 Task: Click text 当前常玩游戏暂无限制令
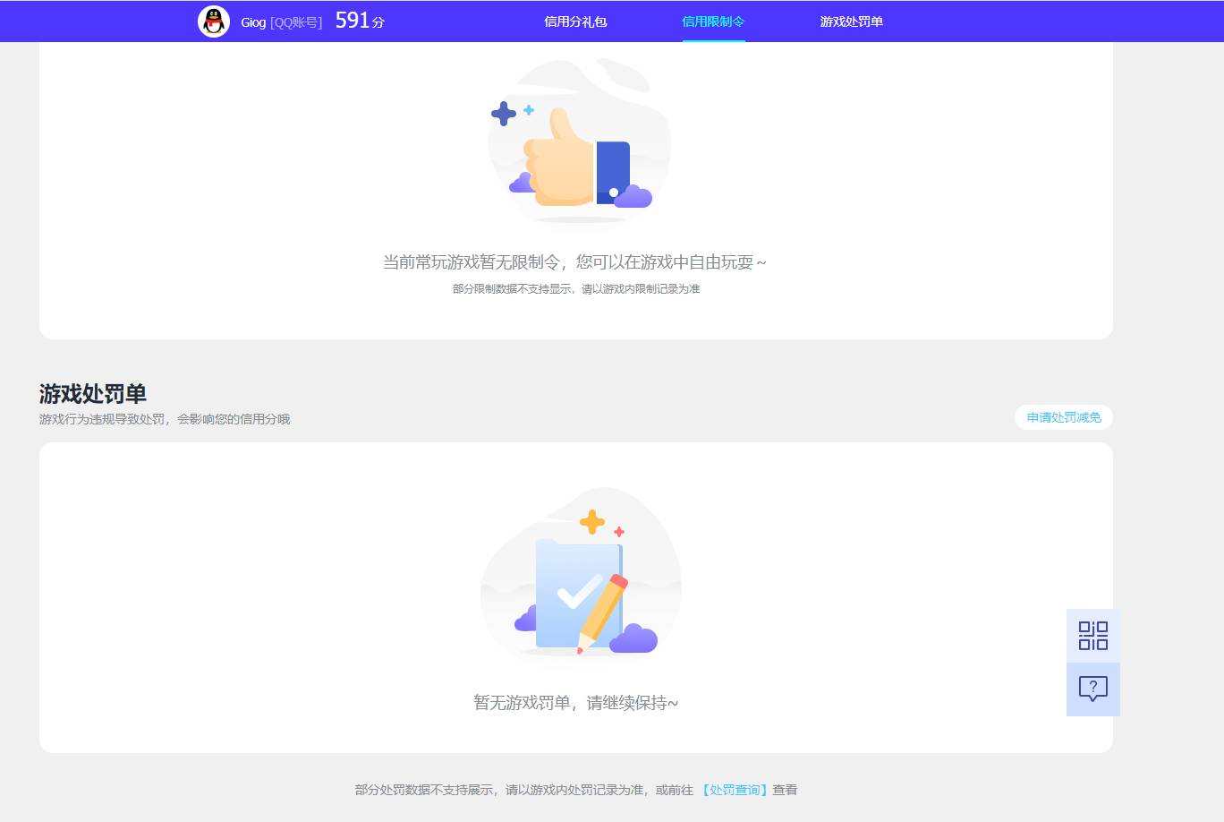pyautogui.click(x=472, y=262)
